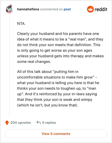
Task: Click the phrase "real man" in comment
Action: tap(77, 39)
